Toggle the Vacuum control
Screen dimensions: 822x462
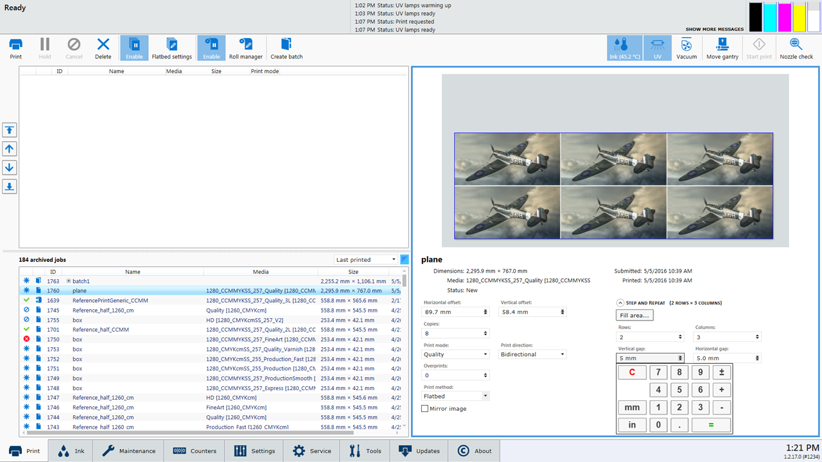point(686,48)
